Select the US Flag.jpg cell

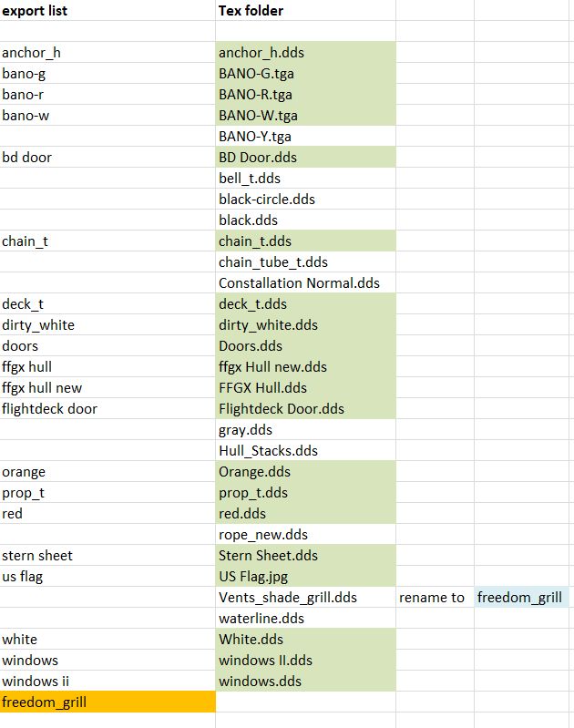(305, 576)
